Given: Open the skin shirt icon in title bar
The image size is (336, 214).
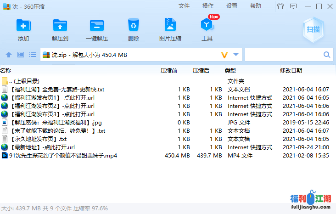Looking at the screenshot, I should pos(280,6).
